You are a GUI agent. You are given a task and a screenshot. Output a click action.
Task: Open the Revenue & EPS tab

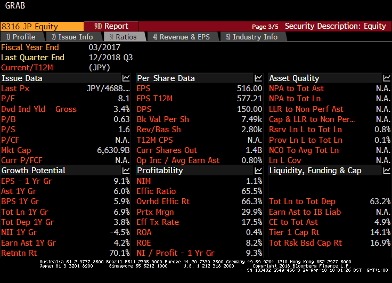pyautogui.click(x=181, y=37)
